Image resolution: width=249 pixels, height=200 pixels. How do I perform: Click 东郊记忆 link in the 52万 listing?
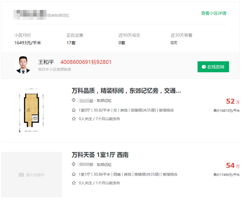104,101
